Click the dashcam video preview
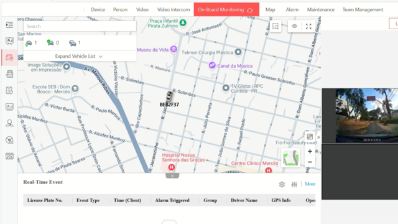The width and height of the screenshot is (398, 224). coord(367,116)
